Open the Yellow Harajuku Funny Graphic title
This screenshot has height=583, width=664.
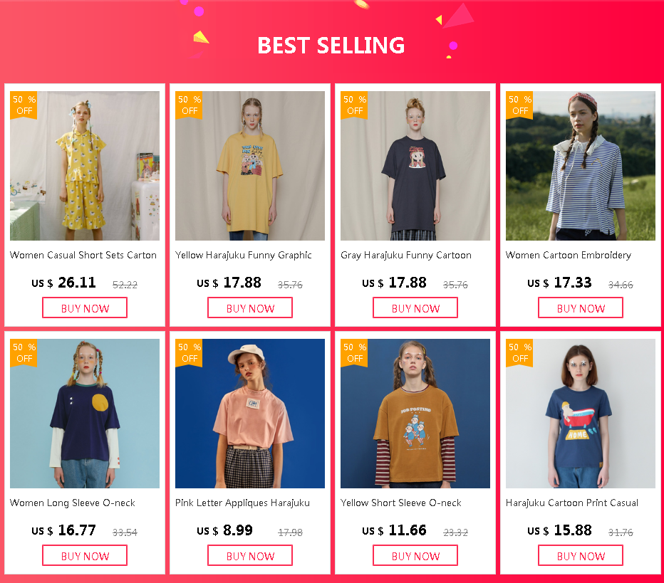click(244, 255)
